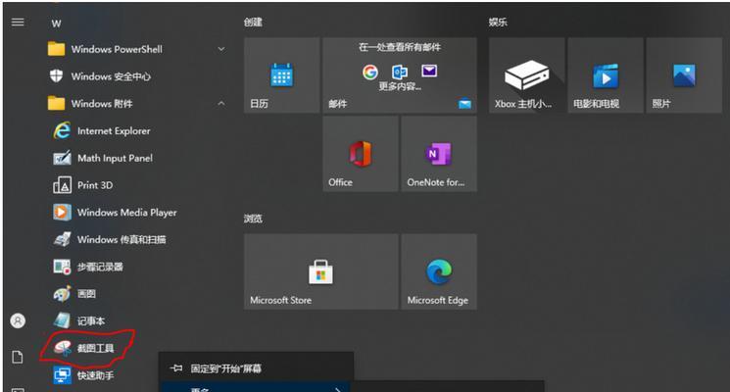Click the purple envelope icon in mail tile
The height and width of the screenshot is (392, 730).
[429, 71]
